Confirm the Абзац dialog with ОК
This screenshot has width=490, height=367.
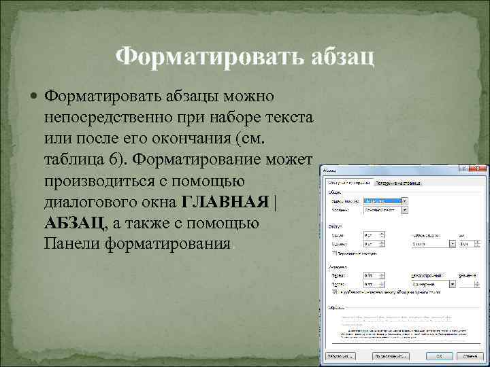[x=440, y=356]
